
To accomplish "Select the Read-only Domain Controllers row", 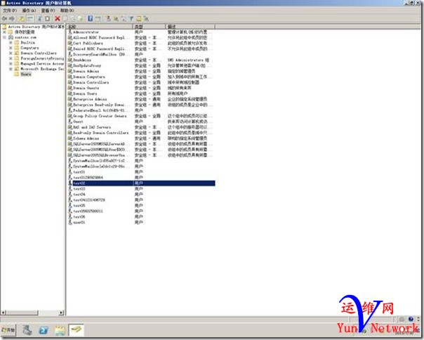I will (x=141, y=133).
